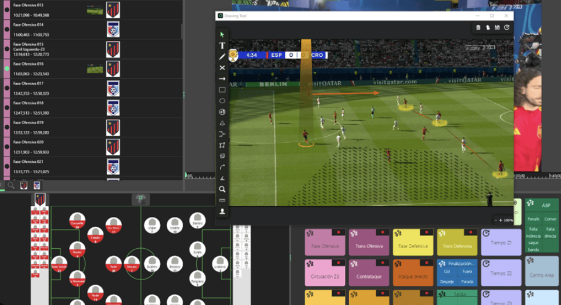Image resolution: width=561 pixels, height=305 pixels.
Task: Select player Modric on the pitch
Action: [175, 226]
